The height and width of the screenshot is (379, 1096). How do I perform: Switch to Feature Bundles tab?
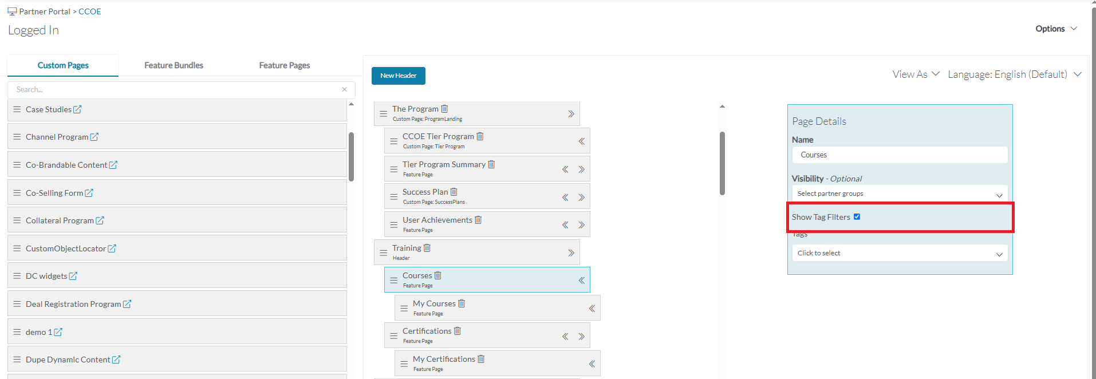click(174, 65)
